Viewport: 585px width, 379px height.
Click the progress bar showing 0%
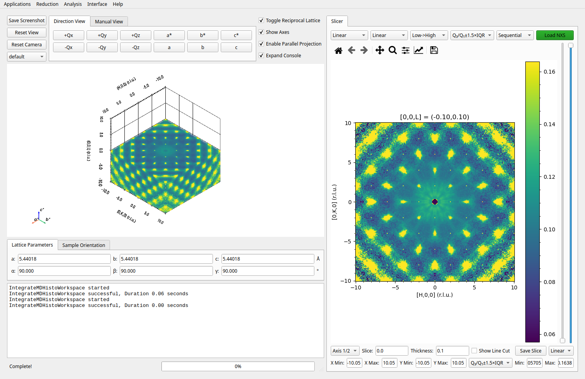[238, 366]
